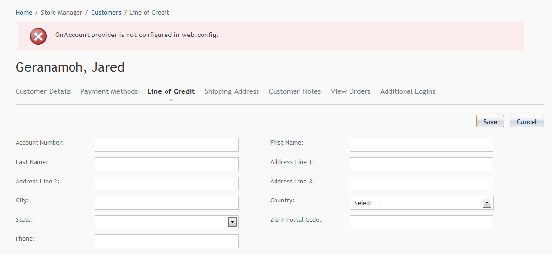Expand the State dropdown list
The image size is (552, 255).
(166, 222)
